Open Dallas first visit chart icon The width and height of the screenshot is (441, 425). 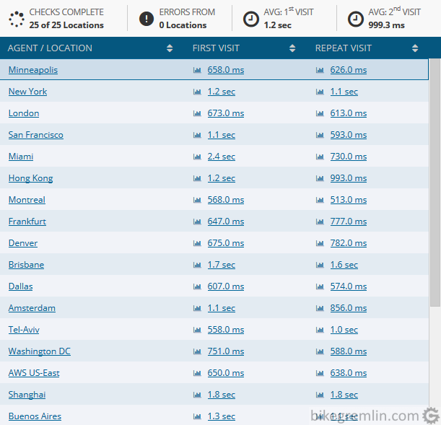click(197, 286)
